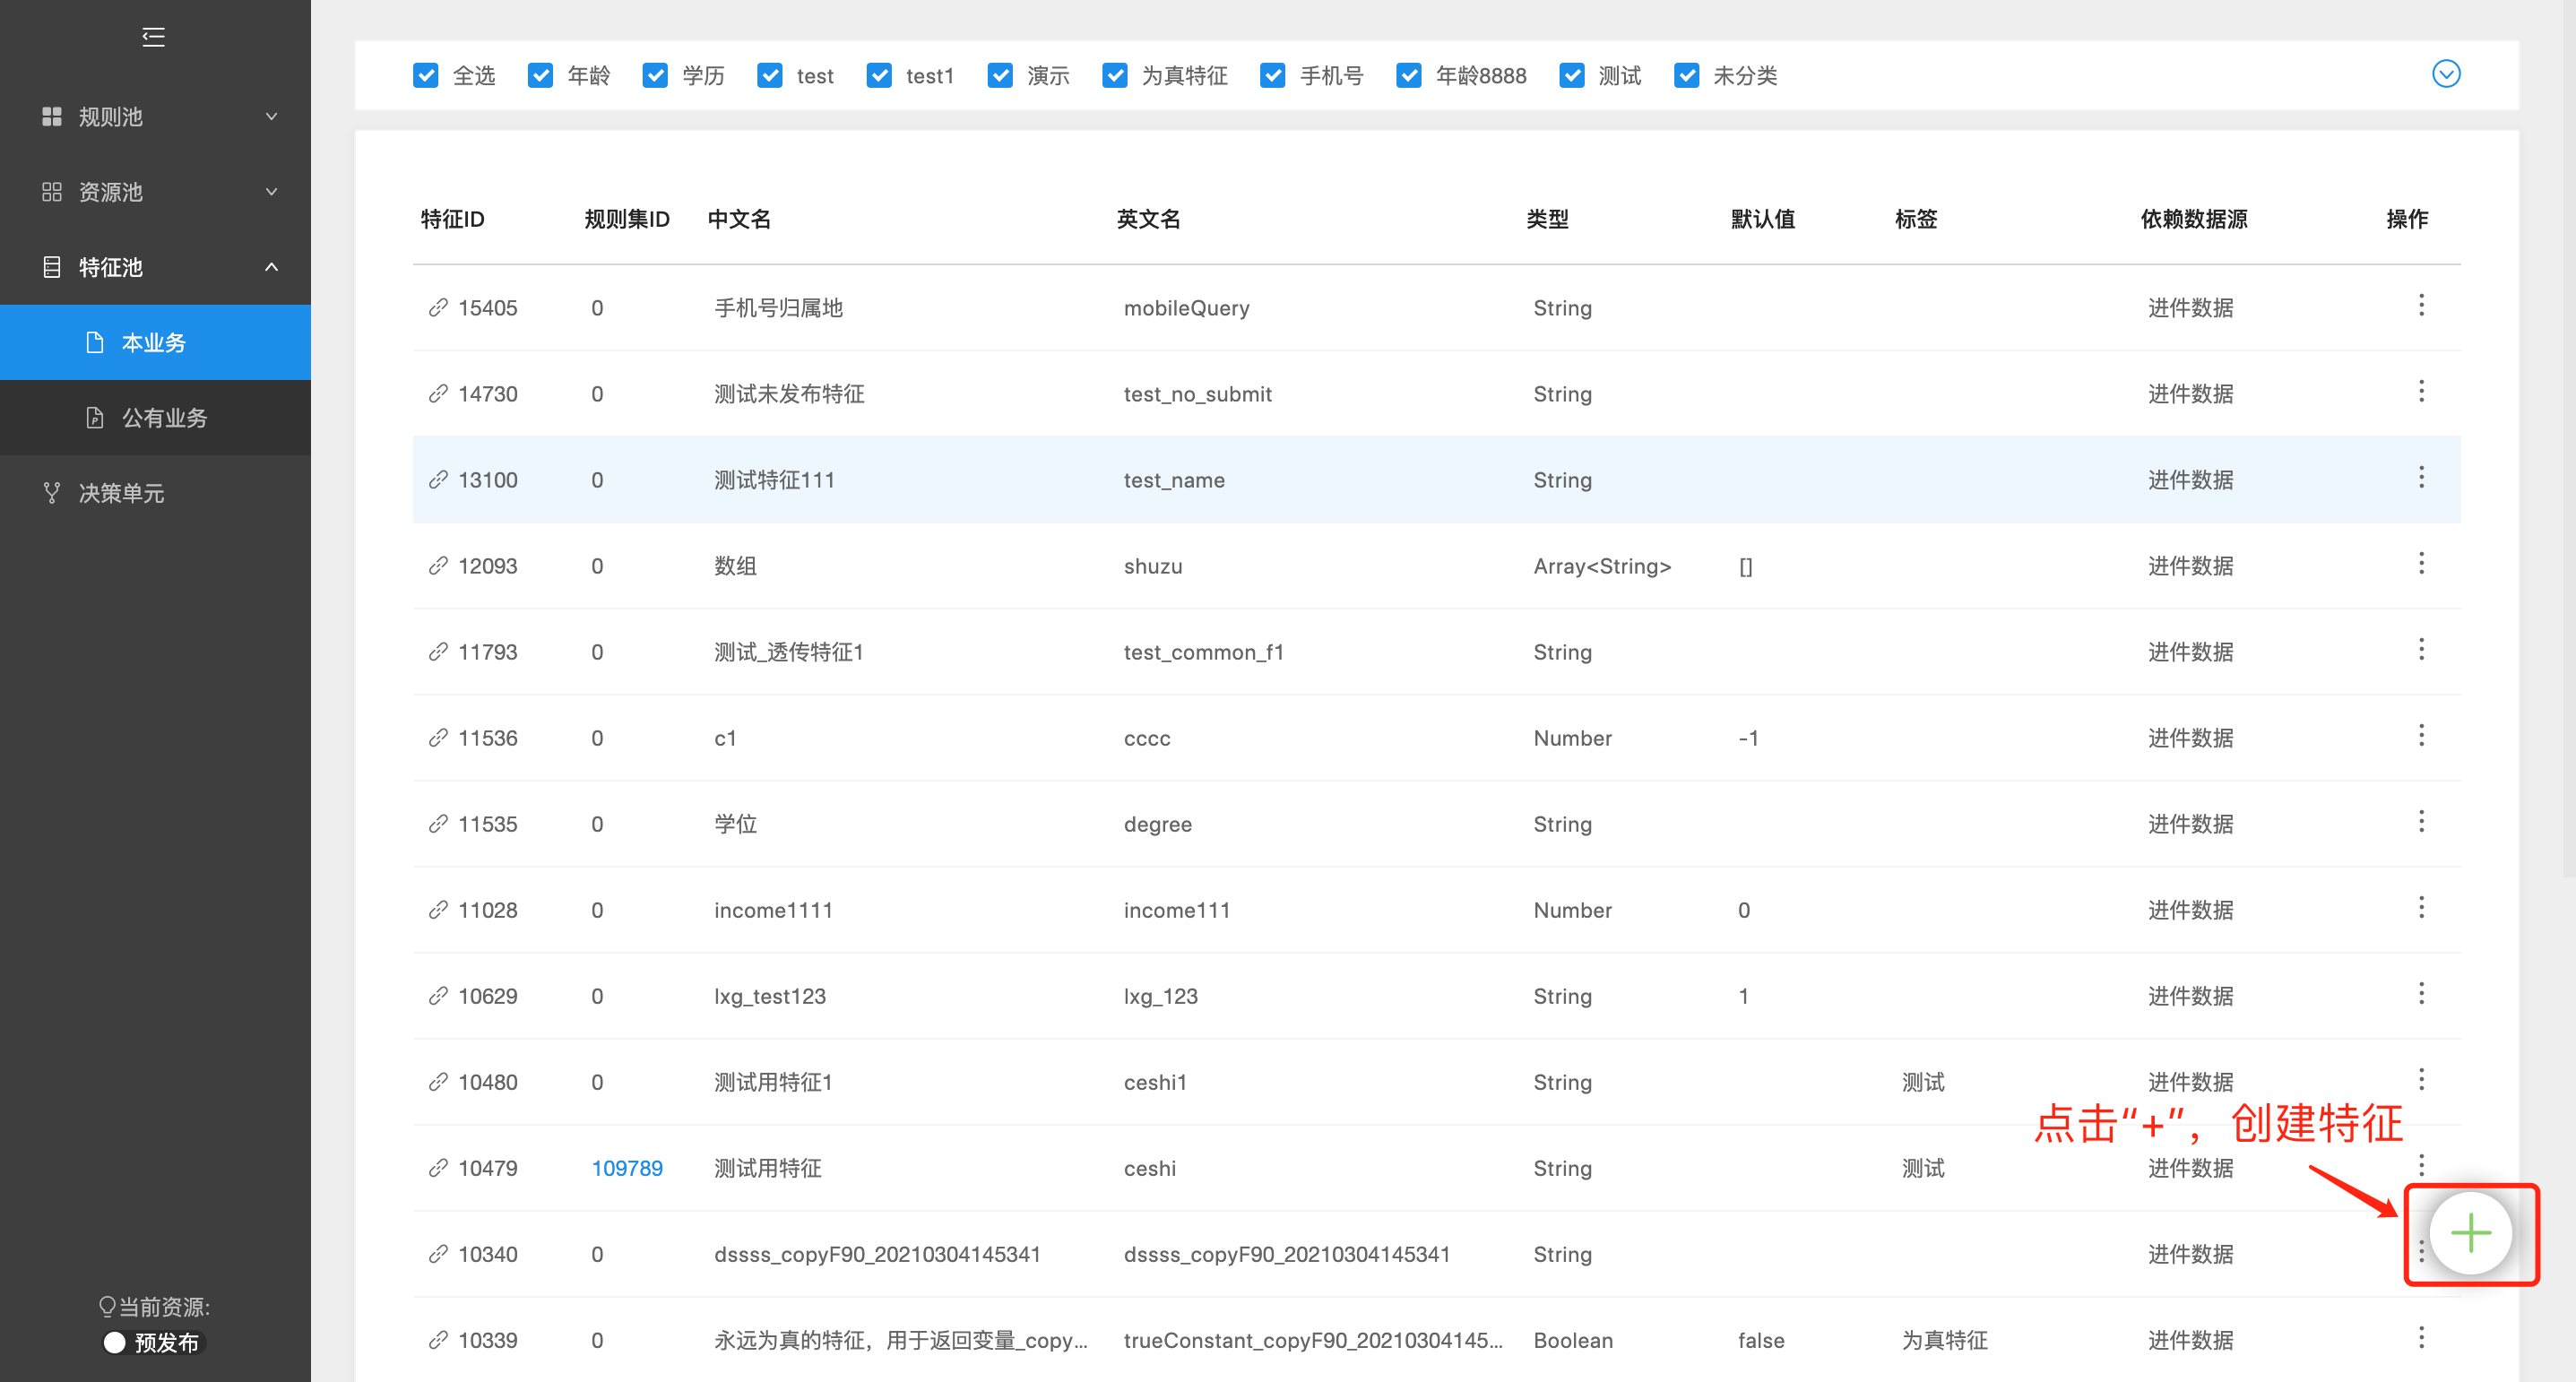Open more actions for 手机号归属地 row
This screenshot has height=1382, width=2576.
click(x=2421, y=305)
